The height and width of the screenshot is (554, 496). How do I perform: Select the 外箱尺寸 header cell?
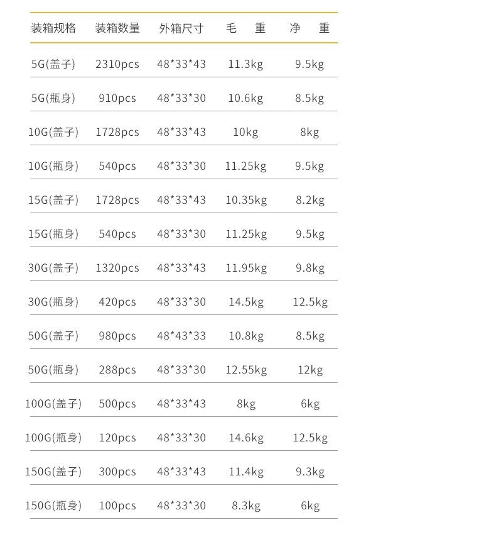click(181, 28)
